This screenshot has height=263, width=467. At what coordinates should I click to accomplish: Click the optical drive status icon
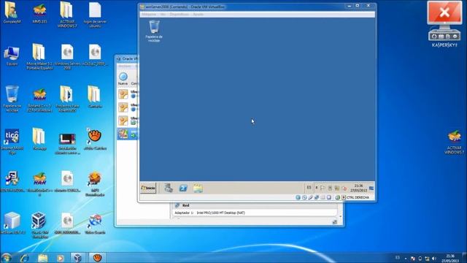coord(304,197)
